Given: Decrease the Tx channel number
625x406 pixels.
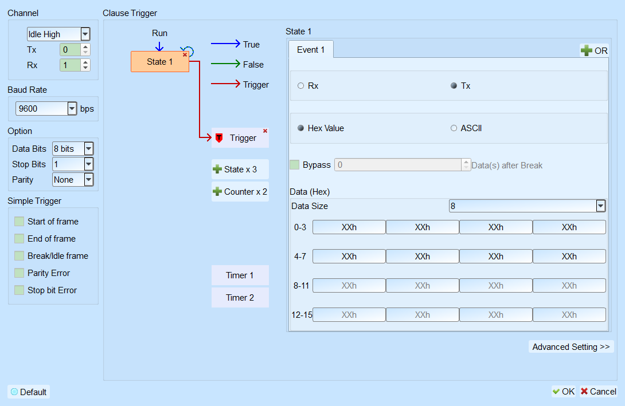Looking at the screenshot, I should point(85,53).
